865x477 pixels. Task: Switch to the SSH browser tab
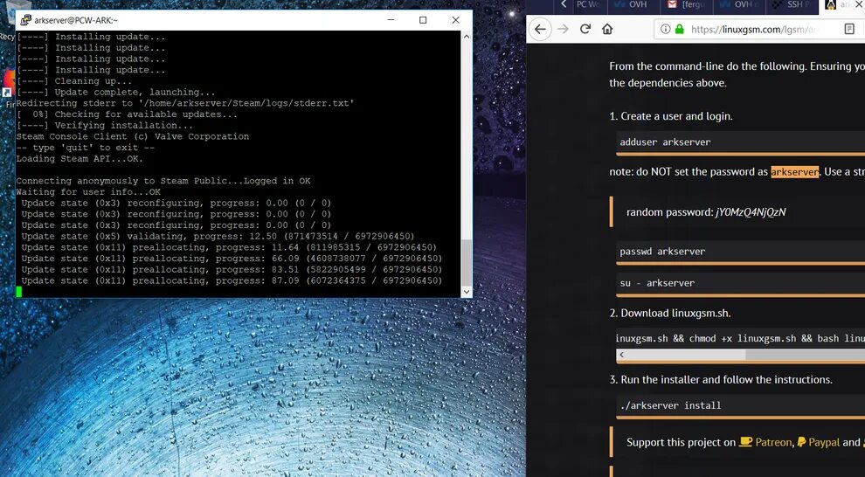[792, 4]
